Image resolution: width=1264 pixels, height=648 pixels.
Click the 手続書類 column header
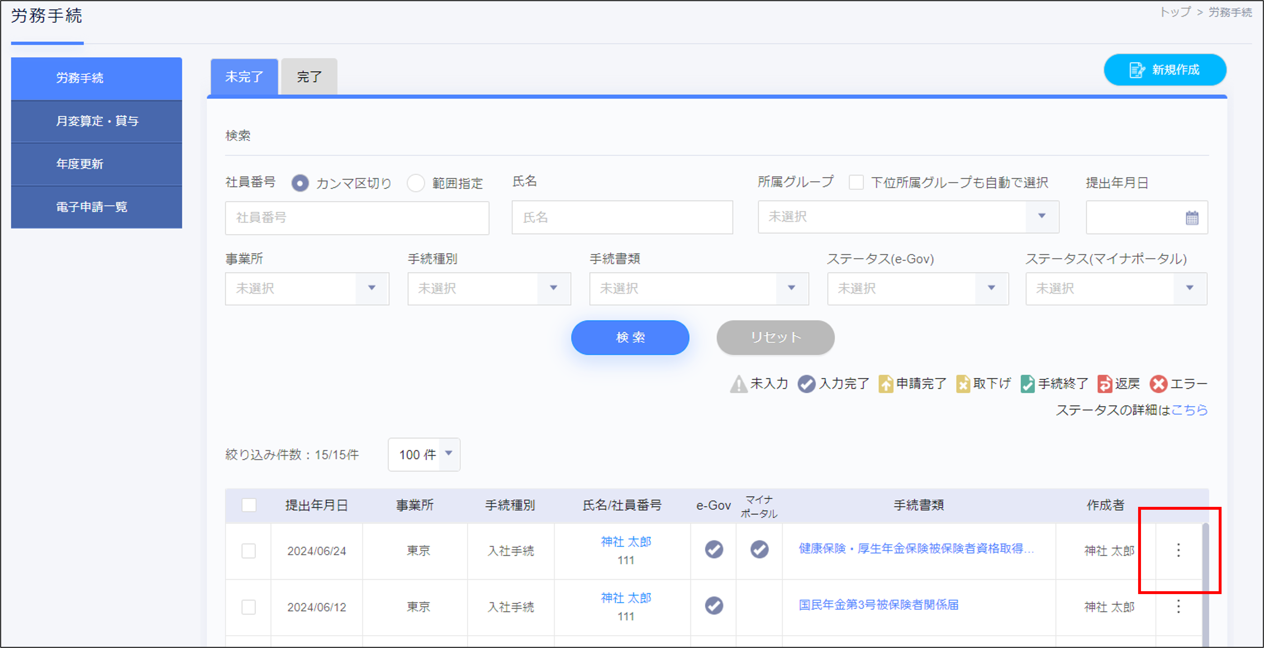tap(918, 505)
